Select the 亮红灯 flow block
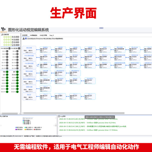 tap(29, 97)
